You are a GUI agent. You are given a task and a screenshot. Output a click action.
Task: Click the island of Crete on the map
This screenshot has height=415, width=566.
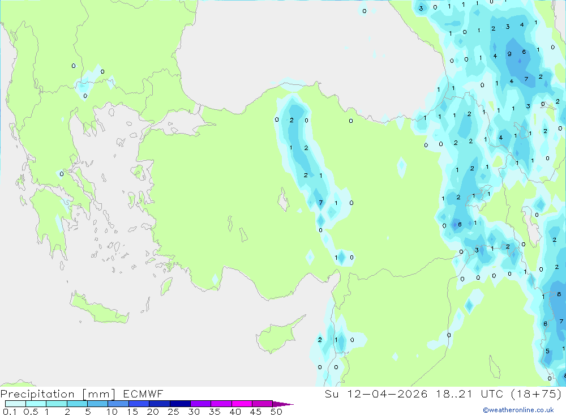coord(99,308)
